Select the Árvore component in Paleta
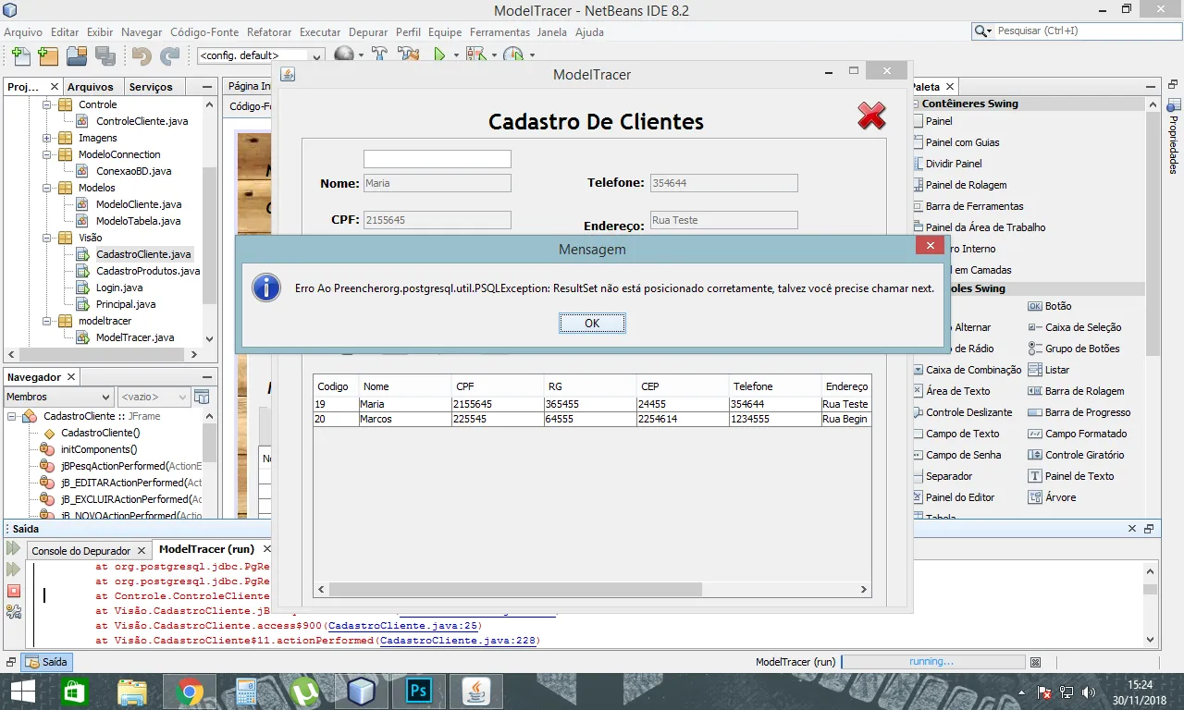The image size is (1184, 710). 1052,497
